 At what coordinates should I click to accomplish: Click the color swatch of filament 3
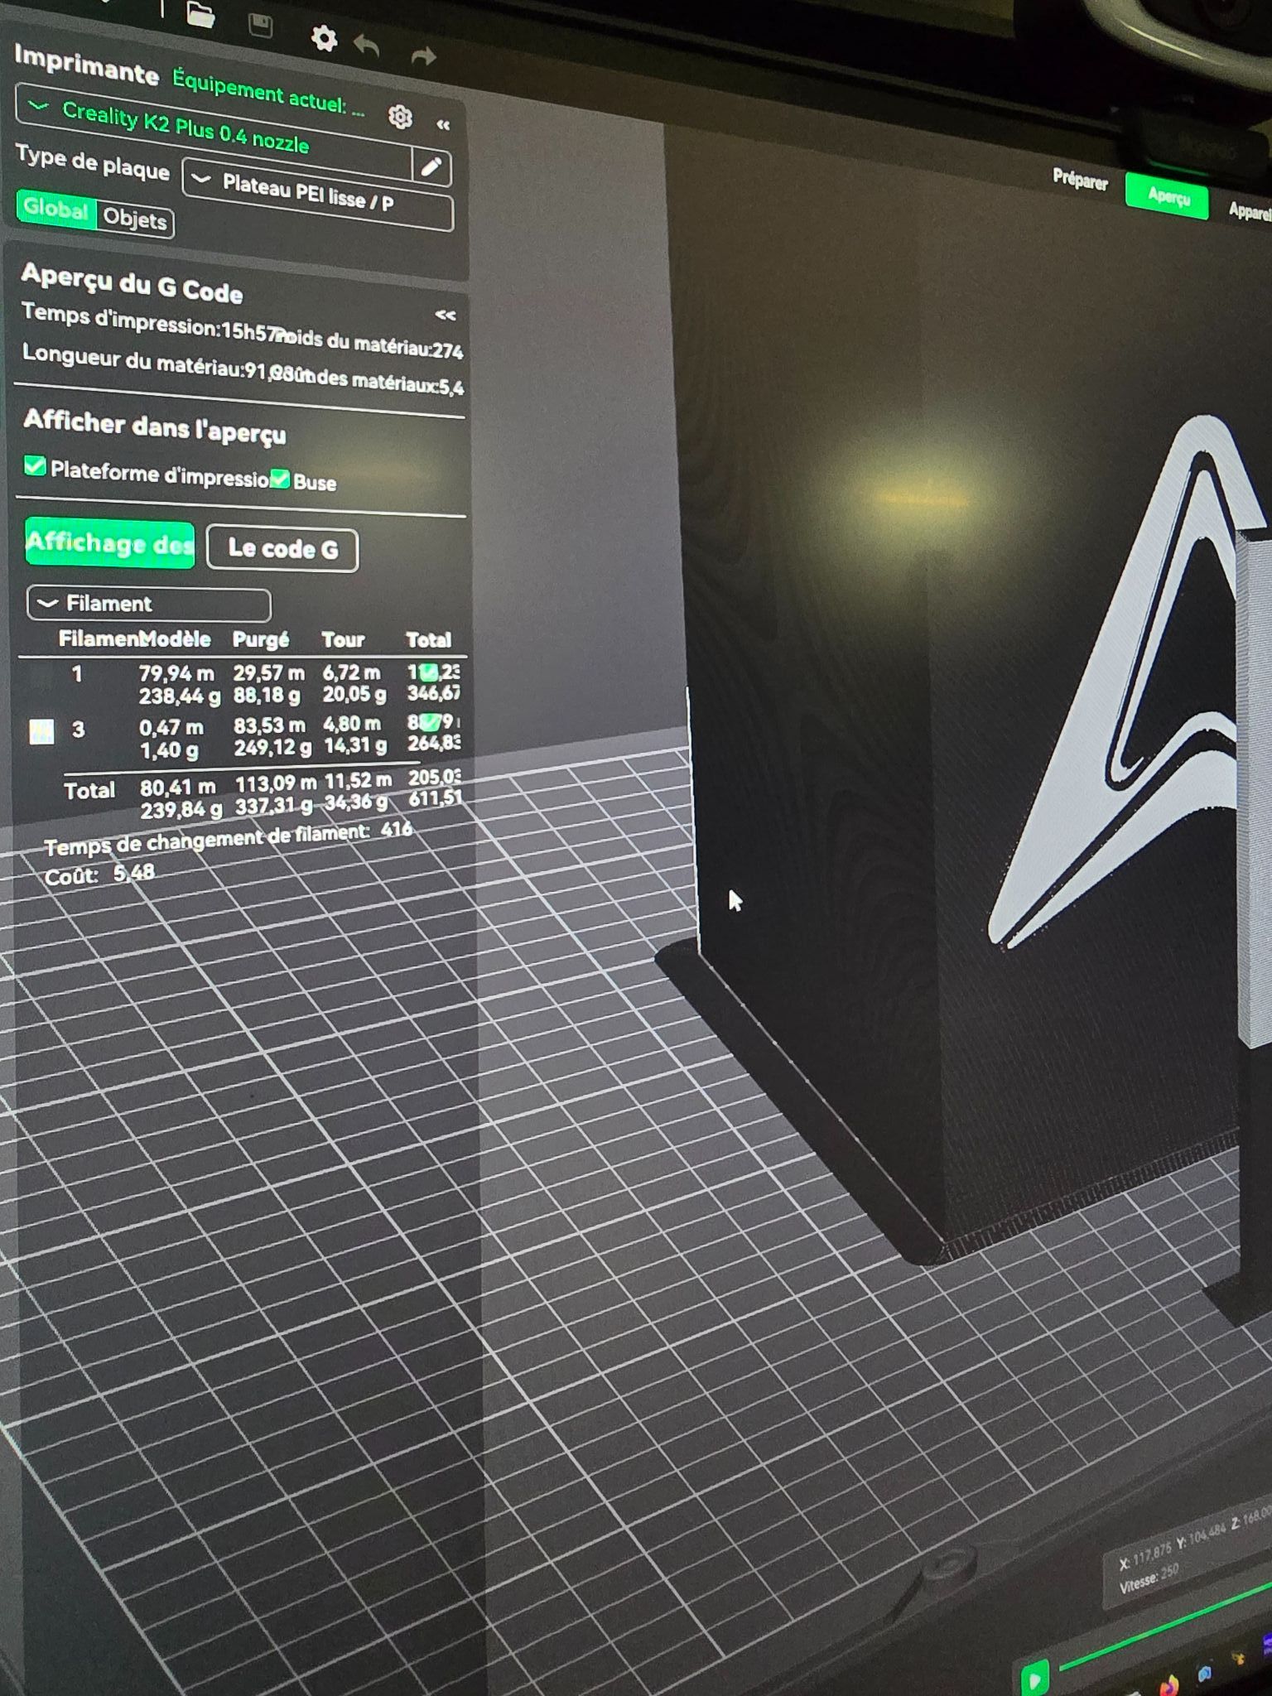coord(41,731)
